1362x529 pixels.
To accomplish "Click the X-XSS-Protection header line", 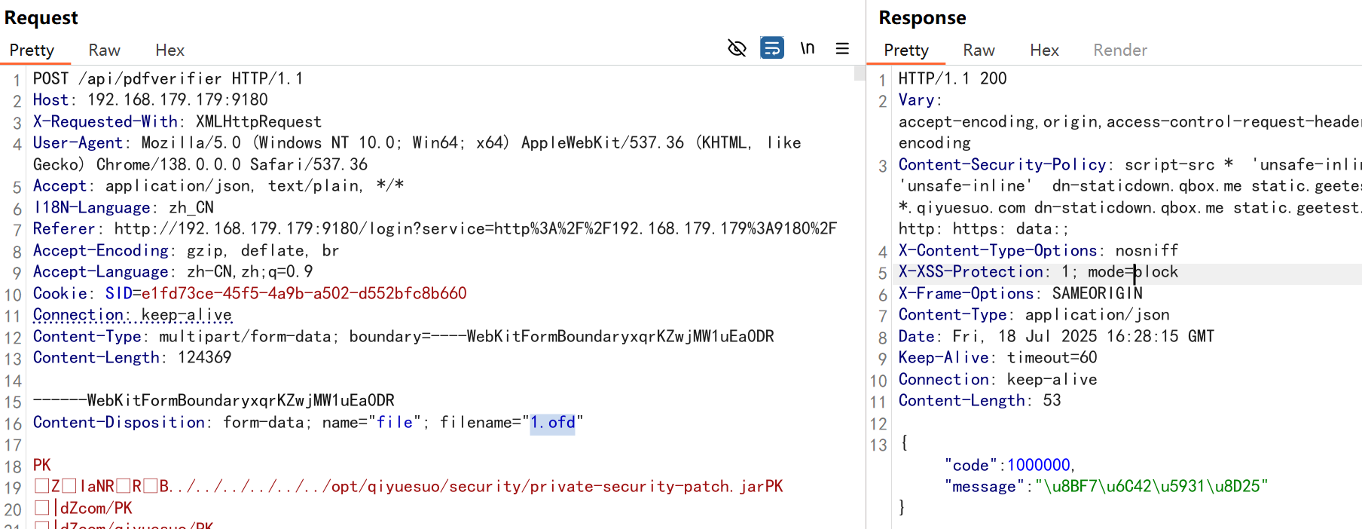I will (x=1037, y=272).
